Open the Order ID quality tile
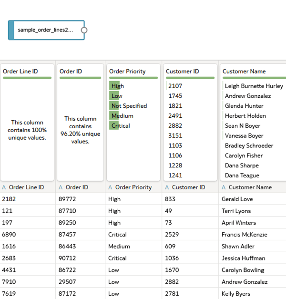The height and width of the screenshot is (299, 286). (80, 122)
